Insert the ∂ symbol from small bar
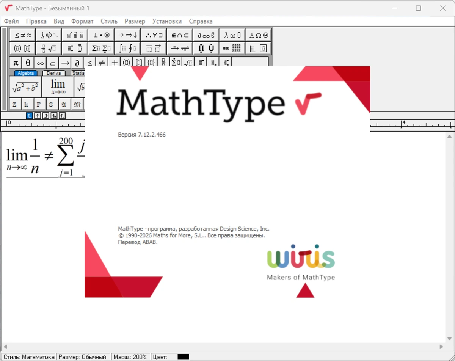Image resolution: width=455 pixels, height=361 pixels. [77, 63]
